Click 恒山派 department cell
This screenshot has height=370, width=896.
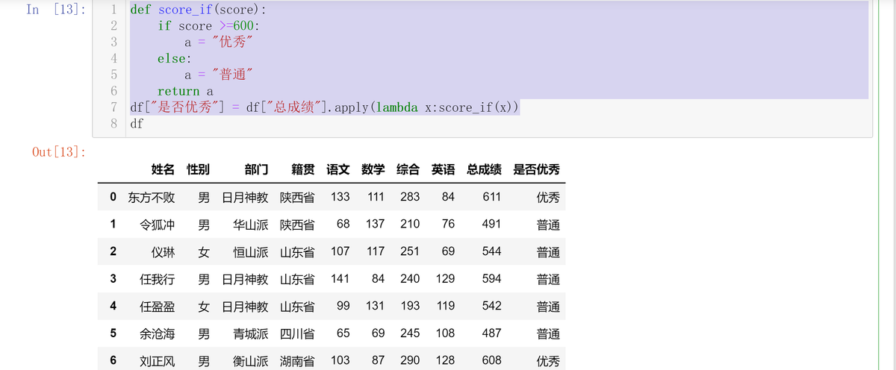pyautogui.click(x=250, y=252)
